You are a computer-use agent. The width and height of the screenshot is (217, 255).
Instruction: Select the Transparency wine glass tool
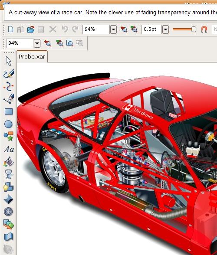point(9,174)
